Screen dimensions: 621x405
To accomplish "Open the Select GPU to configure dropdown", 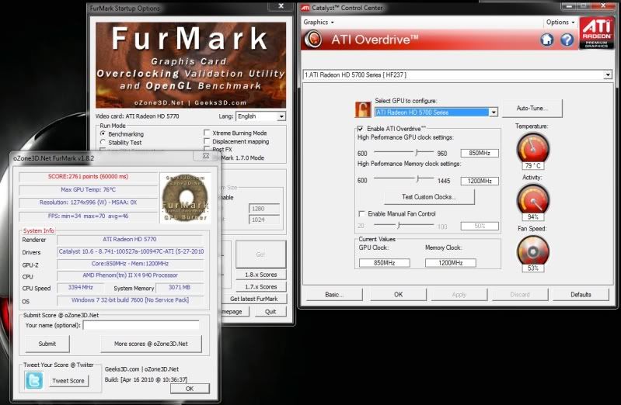I will click(x=494, y=112).
